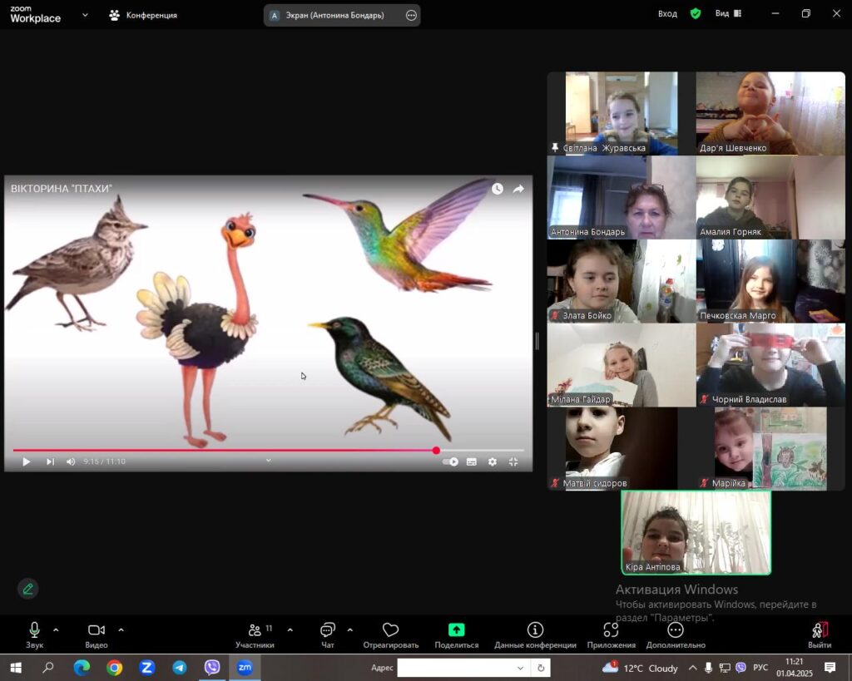The width and height of the screenshot is (852, 681).
Task: Open Google Chrome from the taskbar
Action: pyautogui.click(x=114, y=668)
